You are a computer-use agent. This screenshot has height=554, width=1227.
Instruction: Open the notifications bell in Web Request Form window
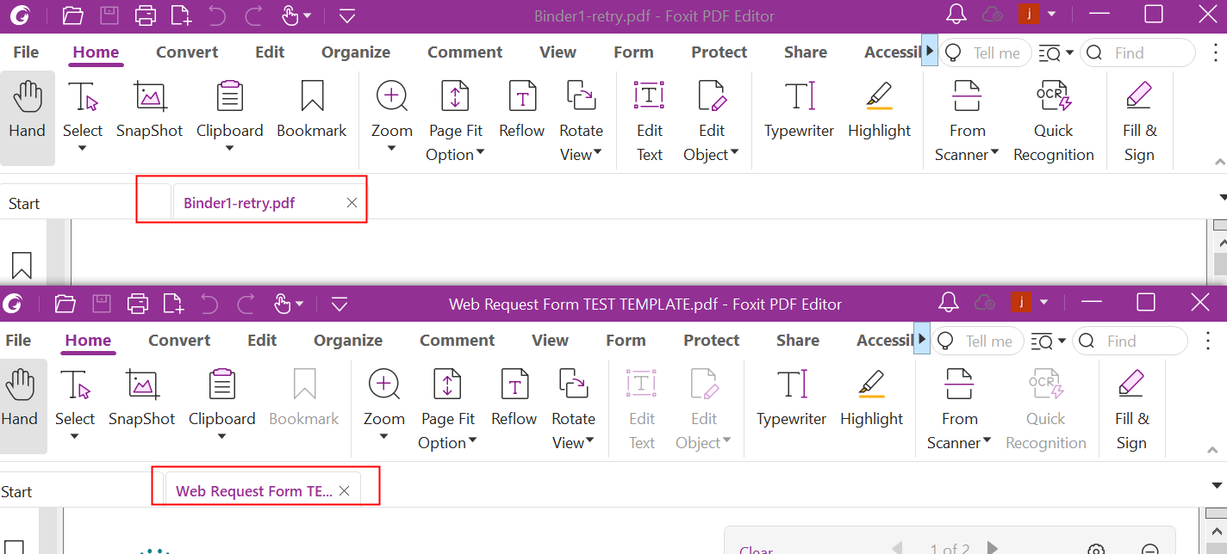[x=949, y=303]
